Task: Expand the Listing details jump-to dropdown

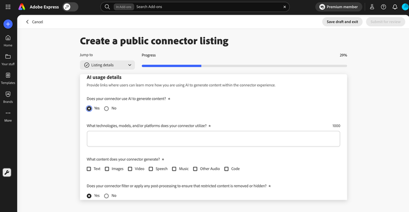Action: [x=107, y=65]
